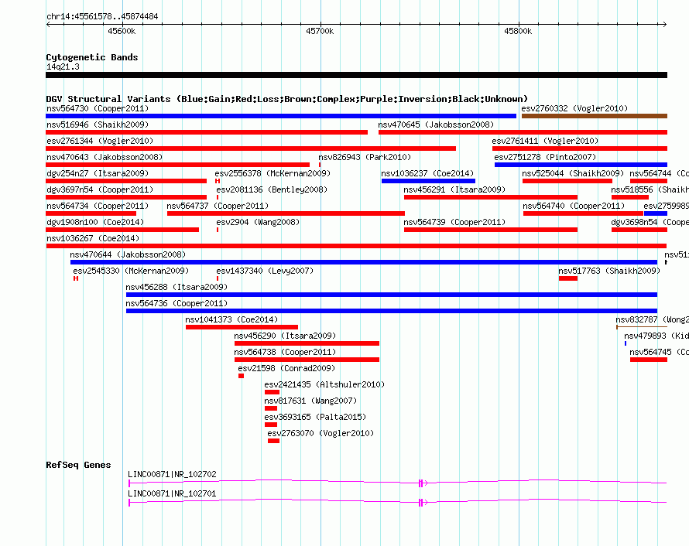Click the DGV Structural Variants track title
Screen dimensions: 689x546
tap(286, 99)
